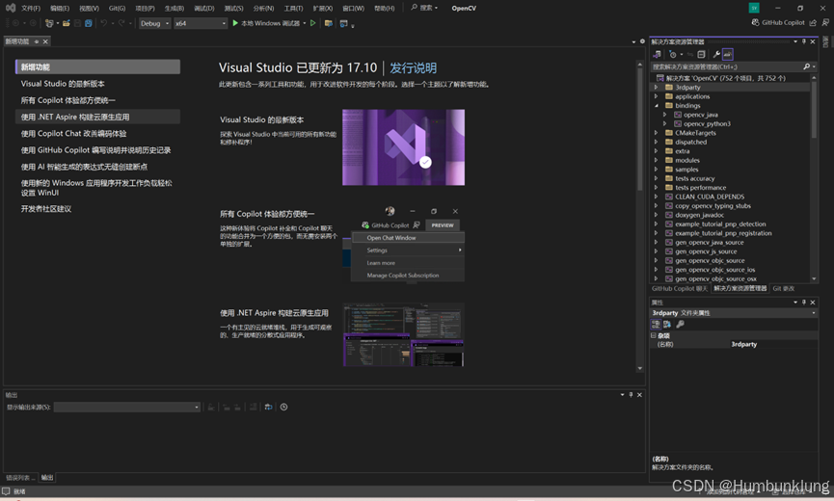This screenshot has width=834, height=501.
Task: Click the Undo arrow in the toolbar
Action: [104, 23]
